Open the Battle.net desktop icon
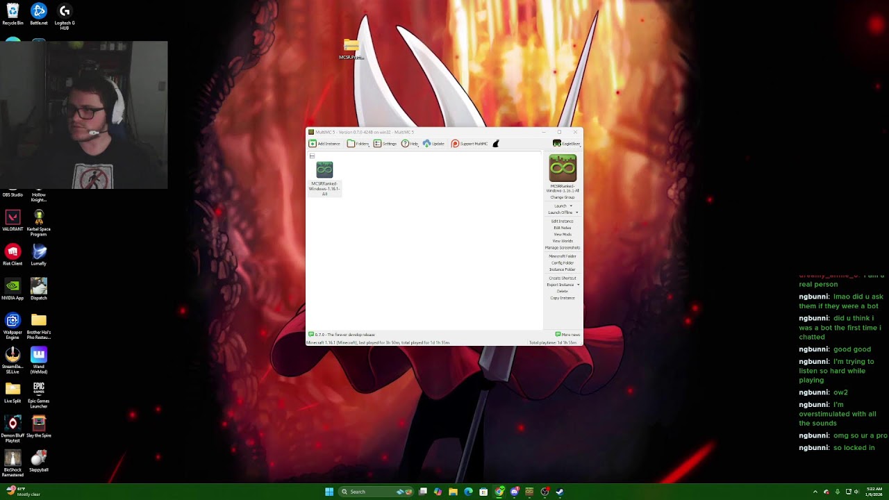 (x=39, y=15)
